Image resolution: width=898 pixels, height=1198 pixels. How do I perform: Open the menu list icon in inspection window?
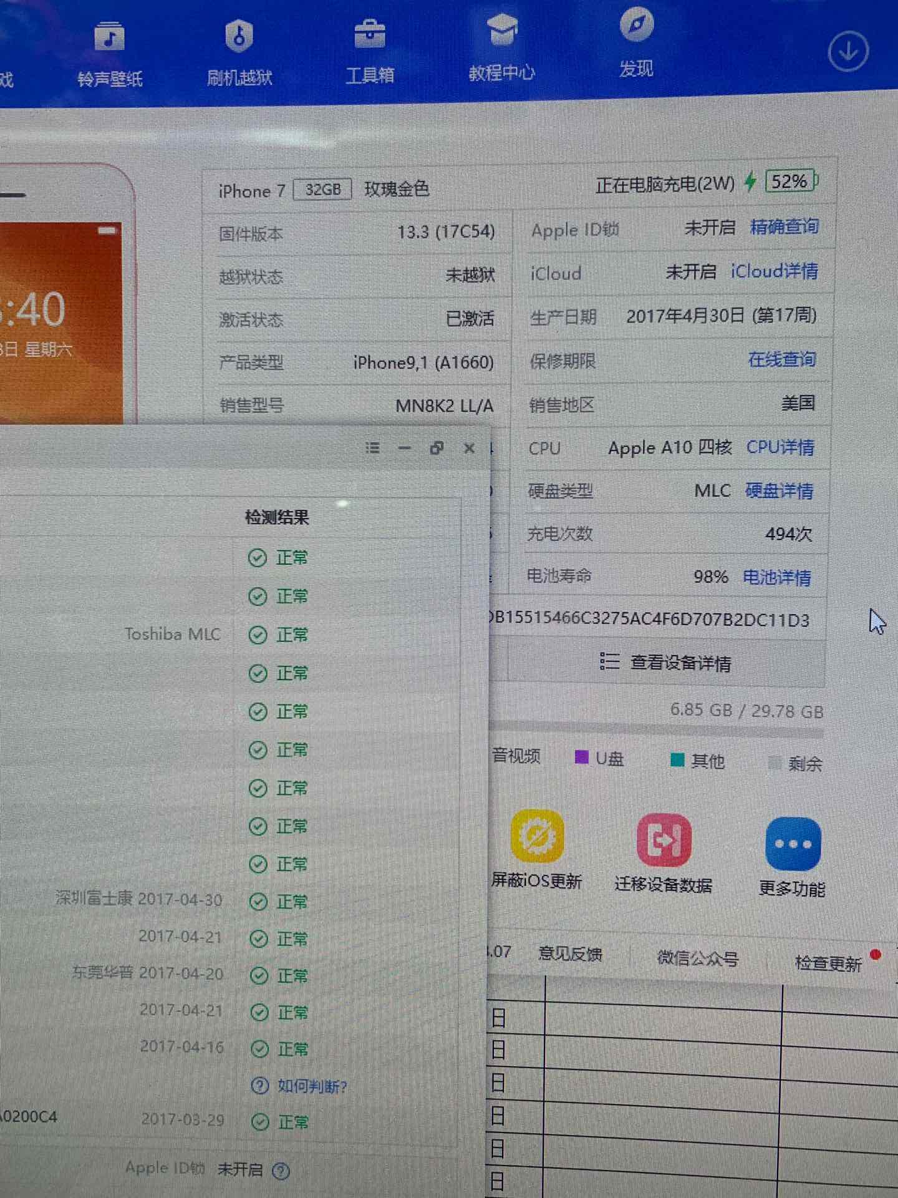[x=372, y=447]
